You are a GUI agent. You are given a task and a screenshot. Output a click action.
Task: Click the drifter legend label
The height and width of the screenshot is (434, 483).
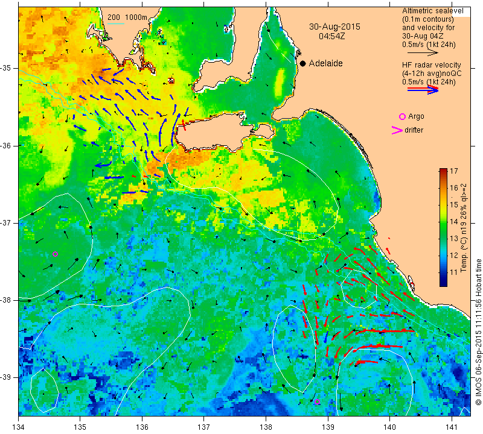(414, 130)
